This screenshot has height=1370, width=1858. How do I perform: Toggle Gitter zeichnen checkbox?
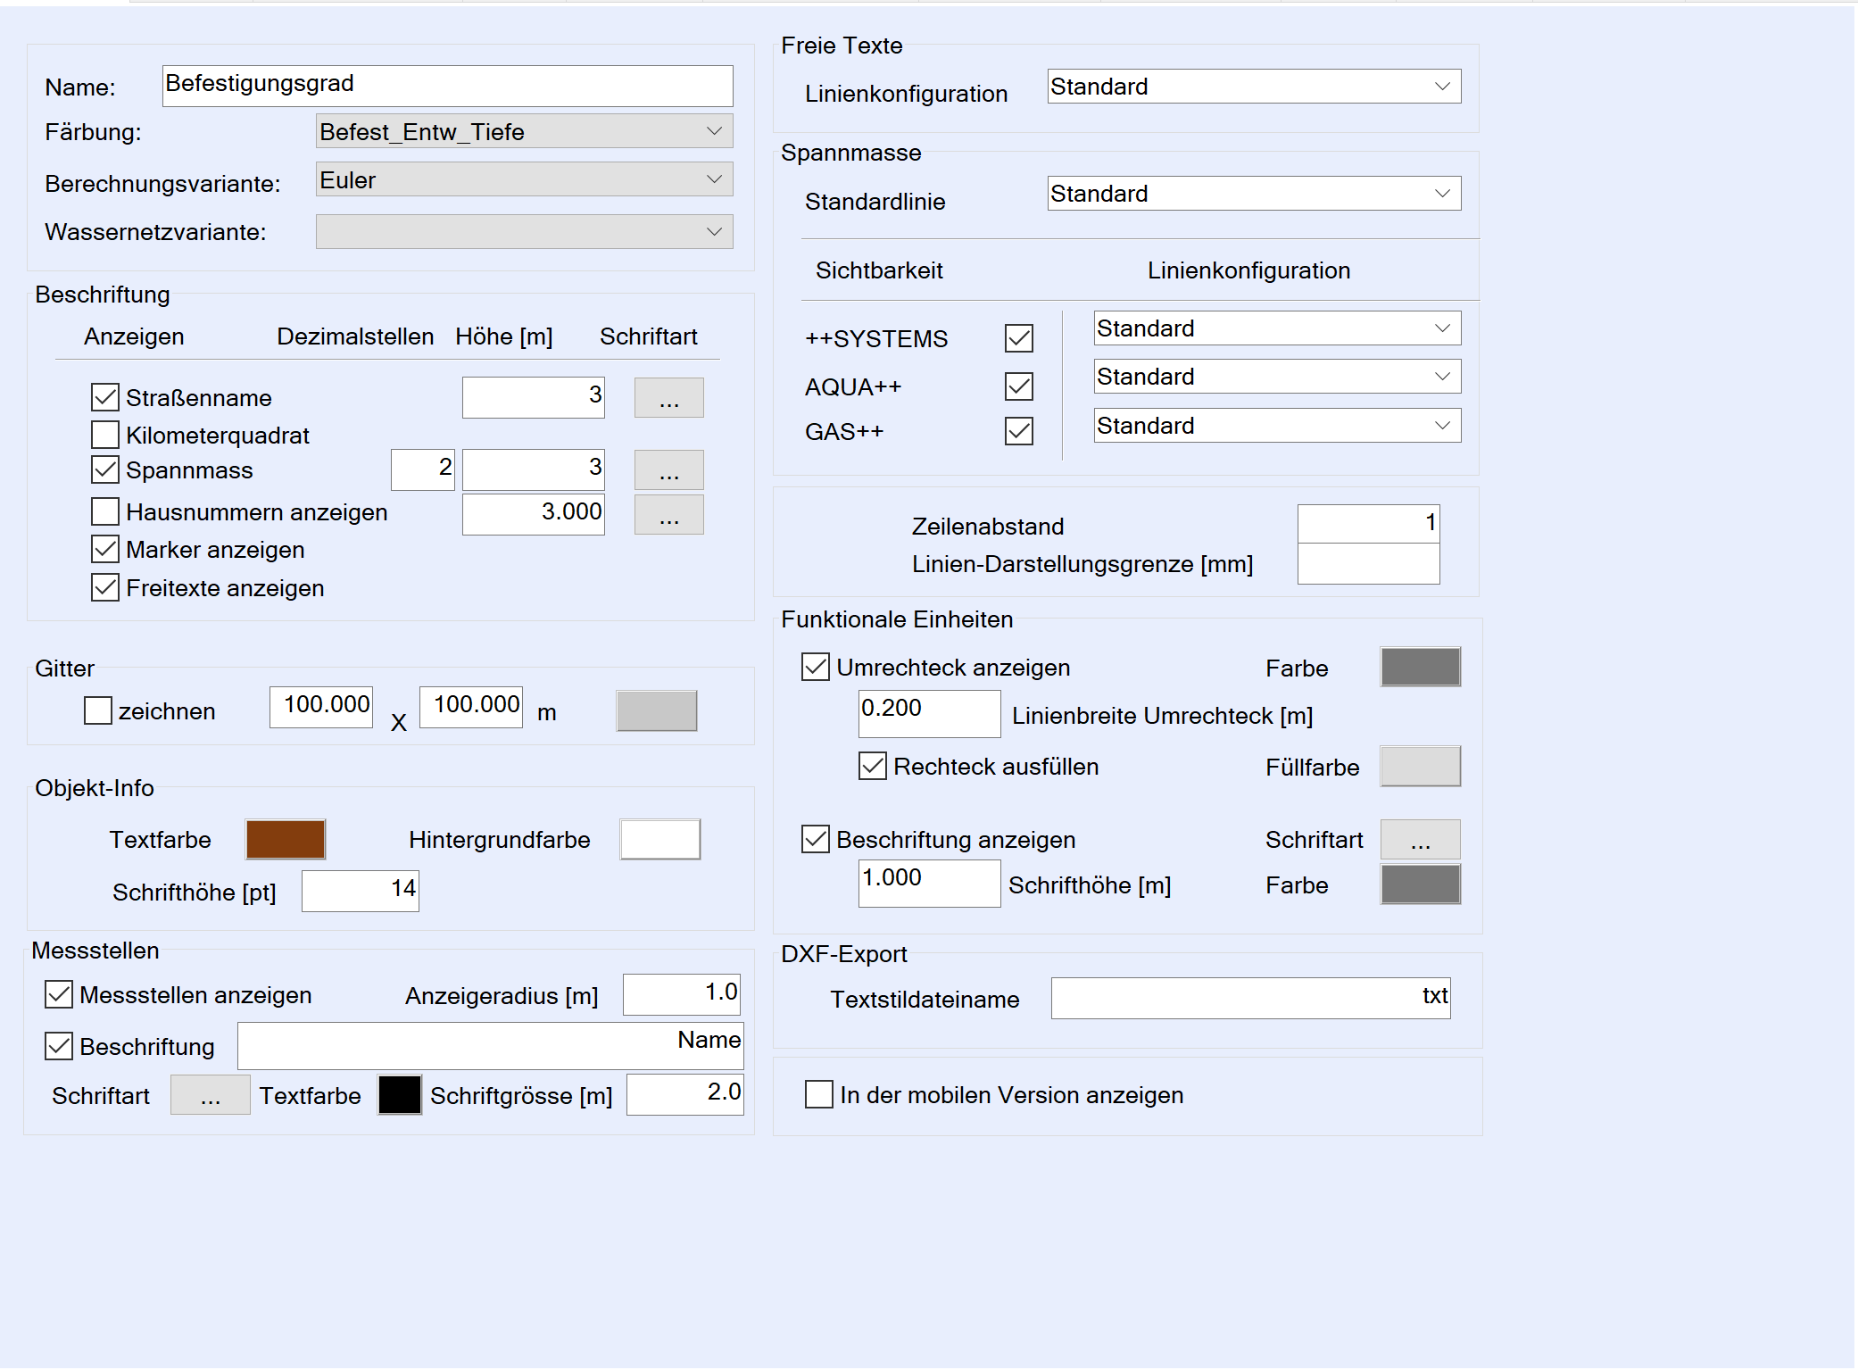(98, 711)
